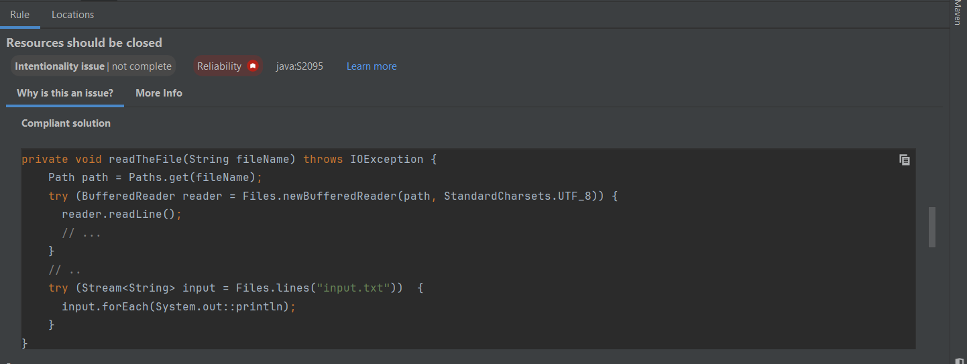Open the Maven tool window
This screenshot has width=967, height=364.
click(x=957, y=12)
